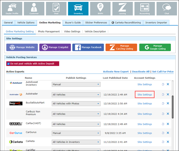The height and width of the screenshot is (151, 179).
Task: Click the Manage Craigslist button
Action: tap(55, 47)
